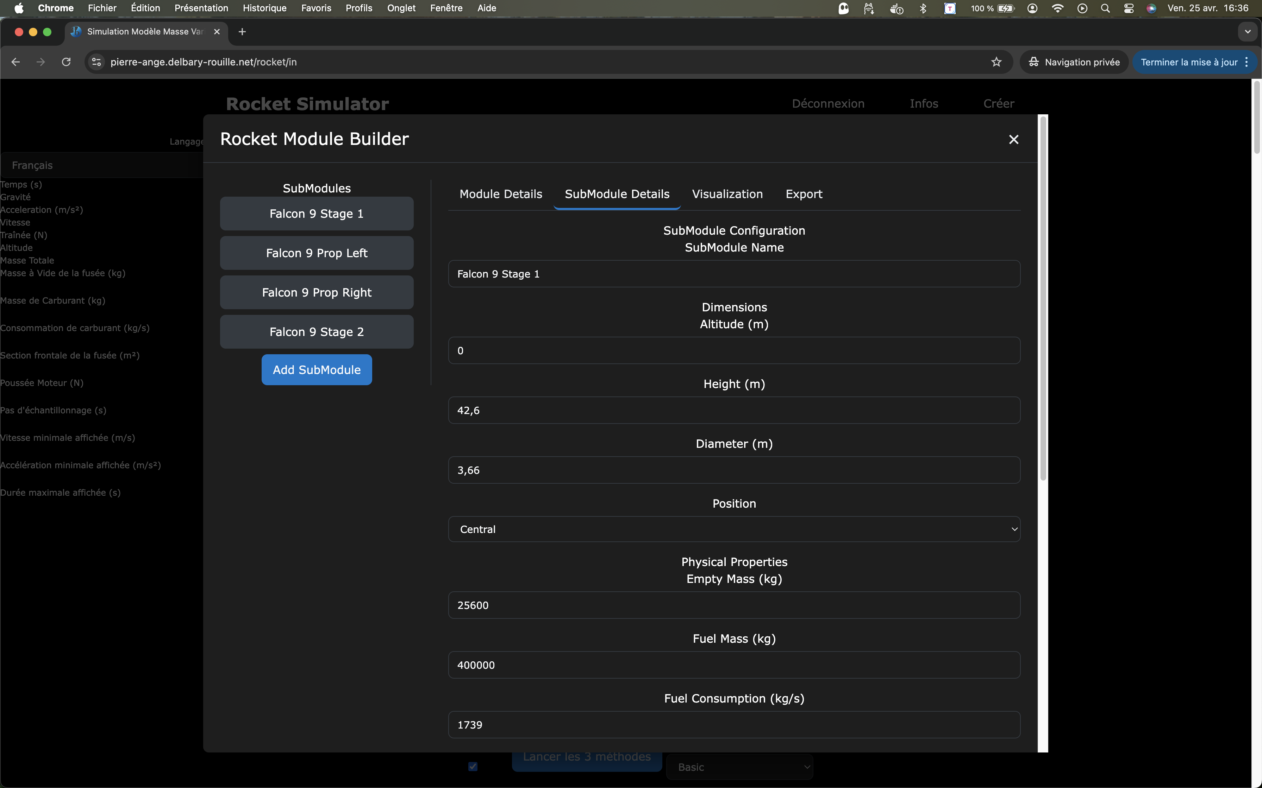The height and width of the screenshot is (788, 1262).
Task: Click the Add SubModule button
Action: (x=317, y=369)
